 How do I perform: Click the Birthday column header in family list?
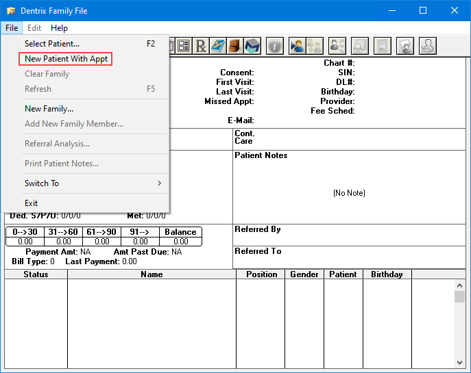(x=387, y=274)
